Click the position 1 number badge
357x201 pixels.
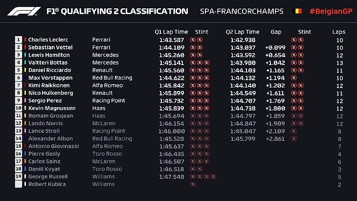pyautogui.click(x=19, y=40)
